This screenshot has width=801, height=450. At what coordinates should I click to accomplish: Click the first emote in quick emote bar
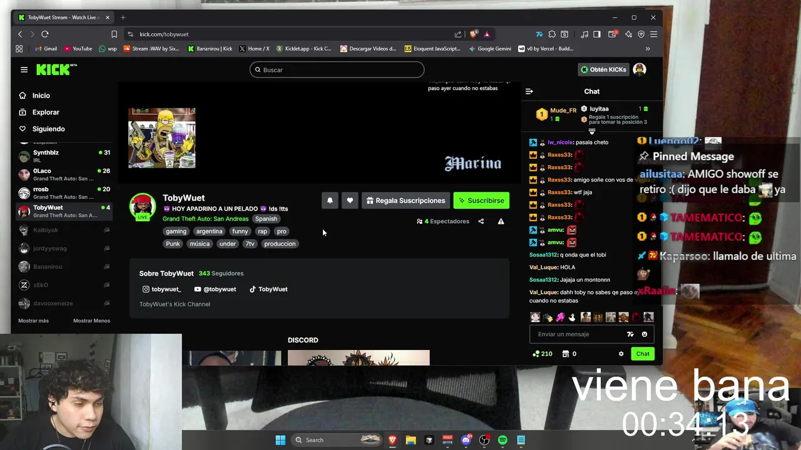[x=535, y=317]
